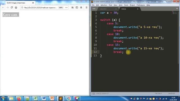Image resolution: width=180 pixels, height=101 pixels.
Task: Open Firefox Library icon
Action: tap(73, 8)
